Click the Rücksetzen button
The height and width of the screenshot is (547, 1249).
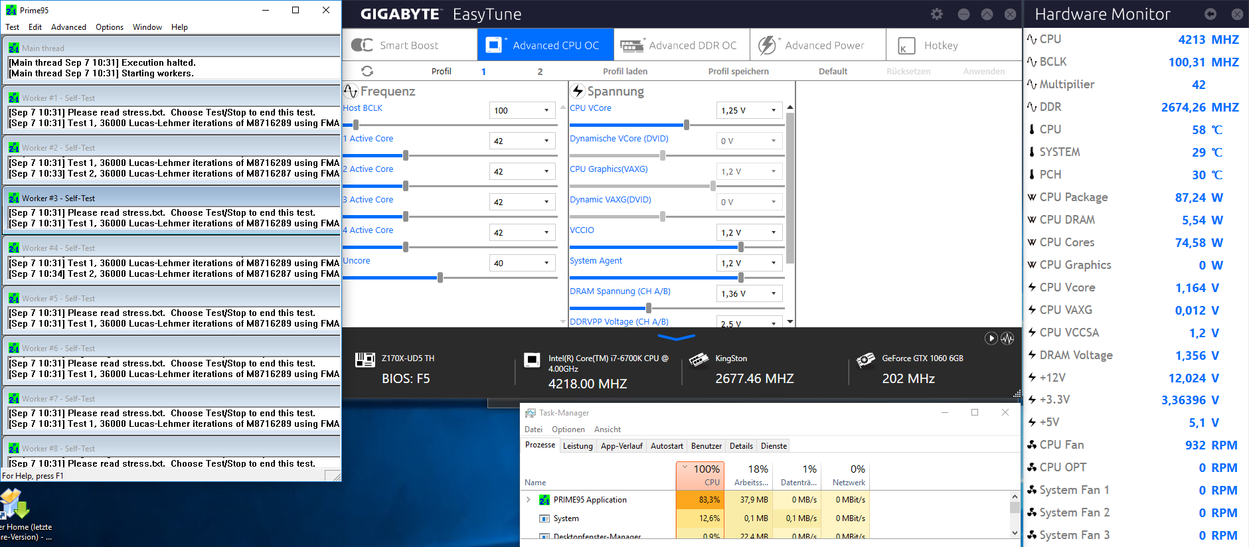coord(908,71)
